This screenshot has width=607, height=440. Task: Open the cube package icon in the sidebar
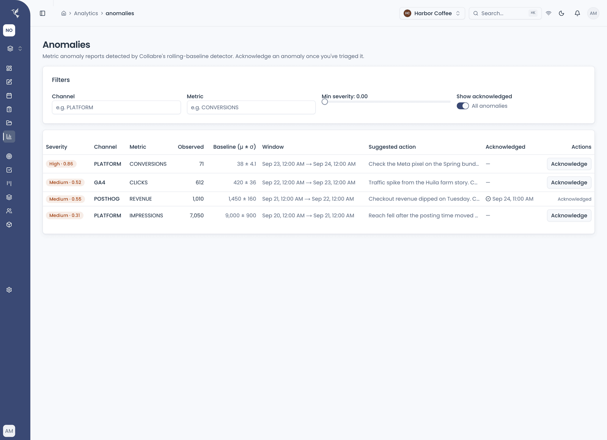[9, 225]
